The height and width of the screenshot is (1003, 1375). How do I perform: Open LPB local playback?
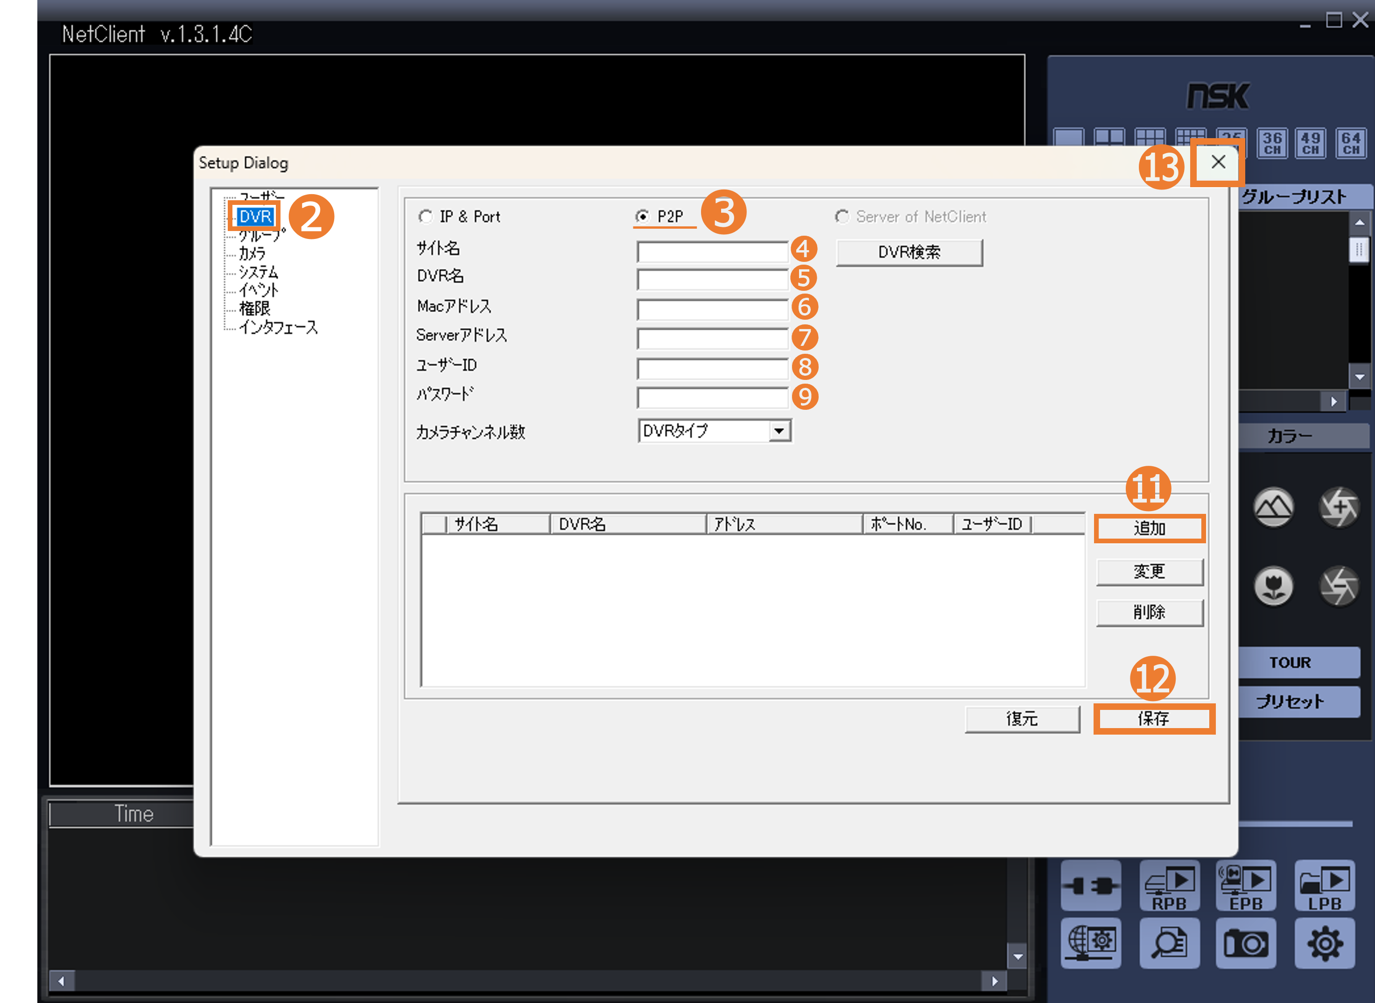click(1324, 885)
